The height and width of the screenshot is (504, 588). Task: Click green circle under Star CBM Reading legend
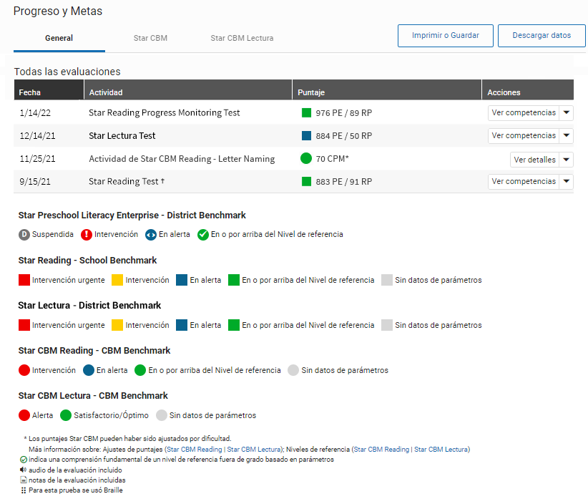(140, 370)
